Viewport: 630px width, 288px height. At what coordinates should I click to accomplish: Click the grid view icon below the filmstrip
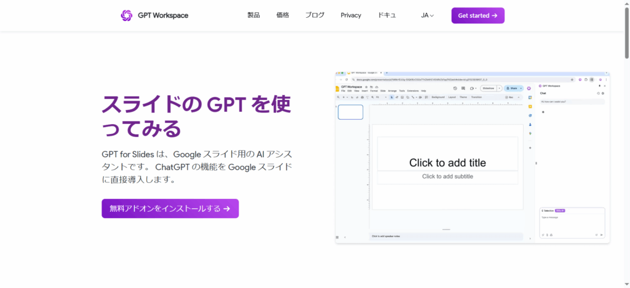(337, 238)
